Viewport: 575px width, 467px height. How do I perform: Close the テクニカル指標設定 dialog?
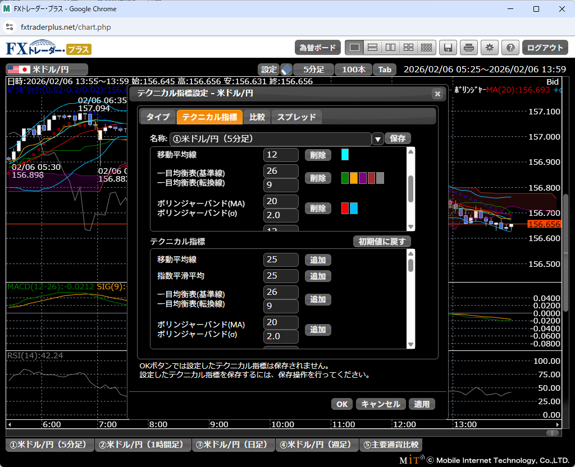point(437,94)
